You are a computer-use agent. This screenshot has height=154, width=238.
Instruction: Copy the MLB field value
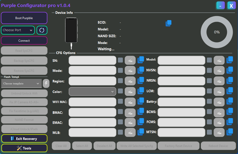141,132
